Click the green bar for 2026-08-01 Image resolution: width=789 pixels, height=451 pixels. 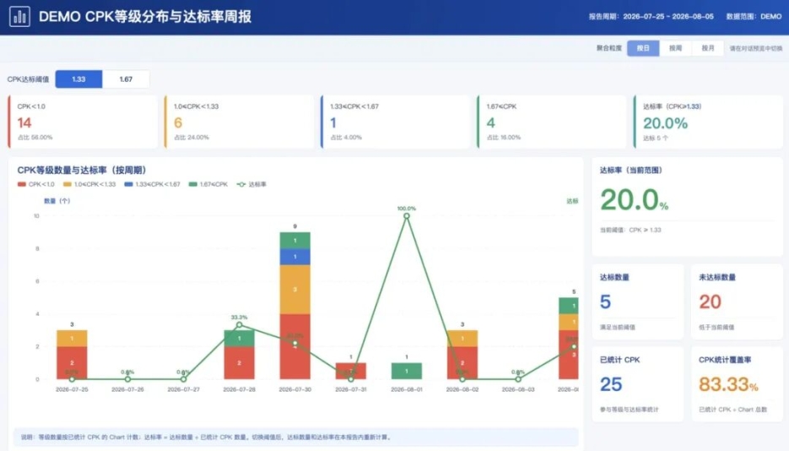point(407,371)
